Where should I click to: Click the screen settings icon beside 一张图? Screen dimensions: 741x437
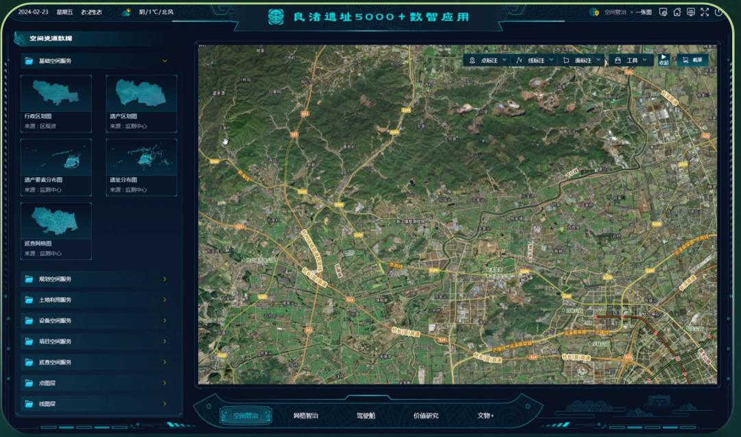[x=663, y=12]
